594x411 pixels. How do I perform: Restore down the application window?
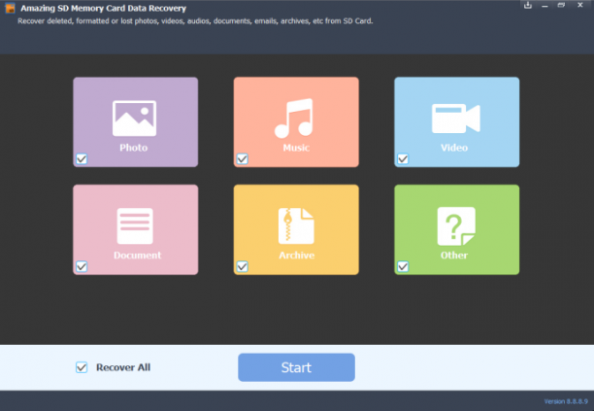coord(561,5)
